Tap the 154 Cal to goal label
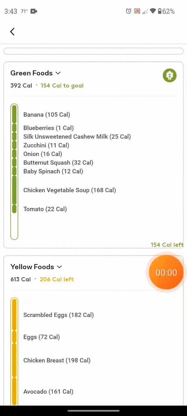This screenshot has height=416, width=187. click(62, 86)
